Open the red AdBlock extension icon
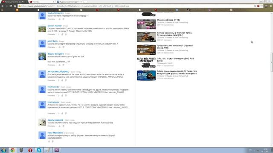This screenshot has width=273, height=153. 258,6
